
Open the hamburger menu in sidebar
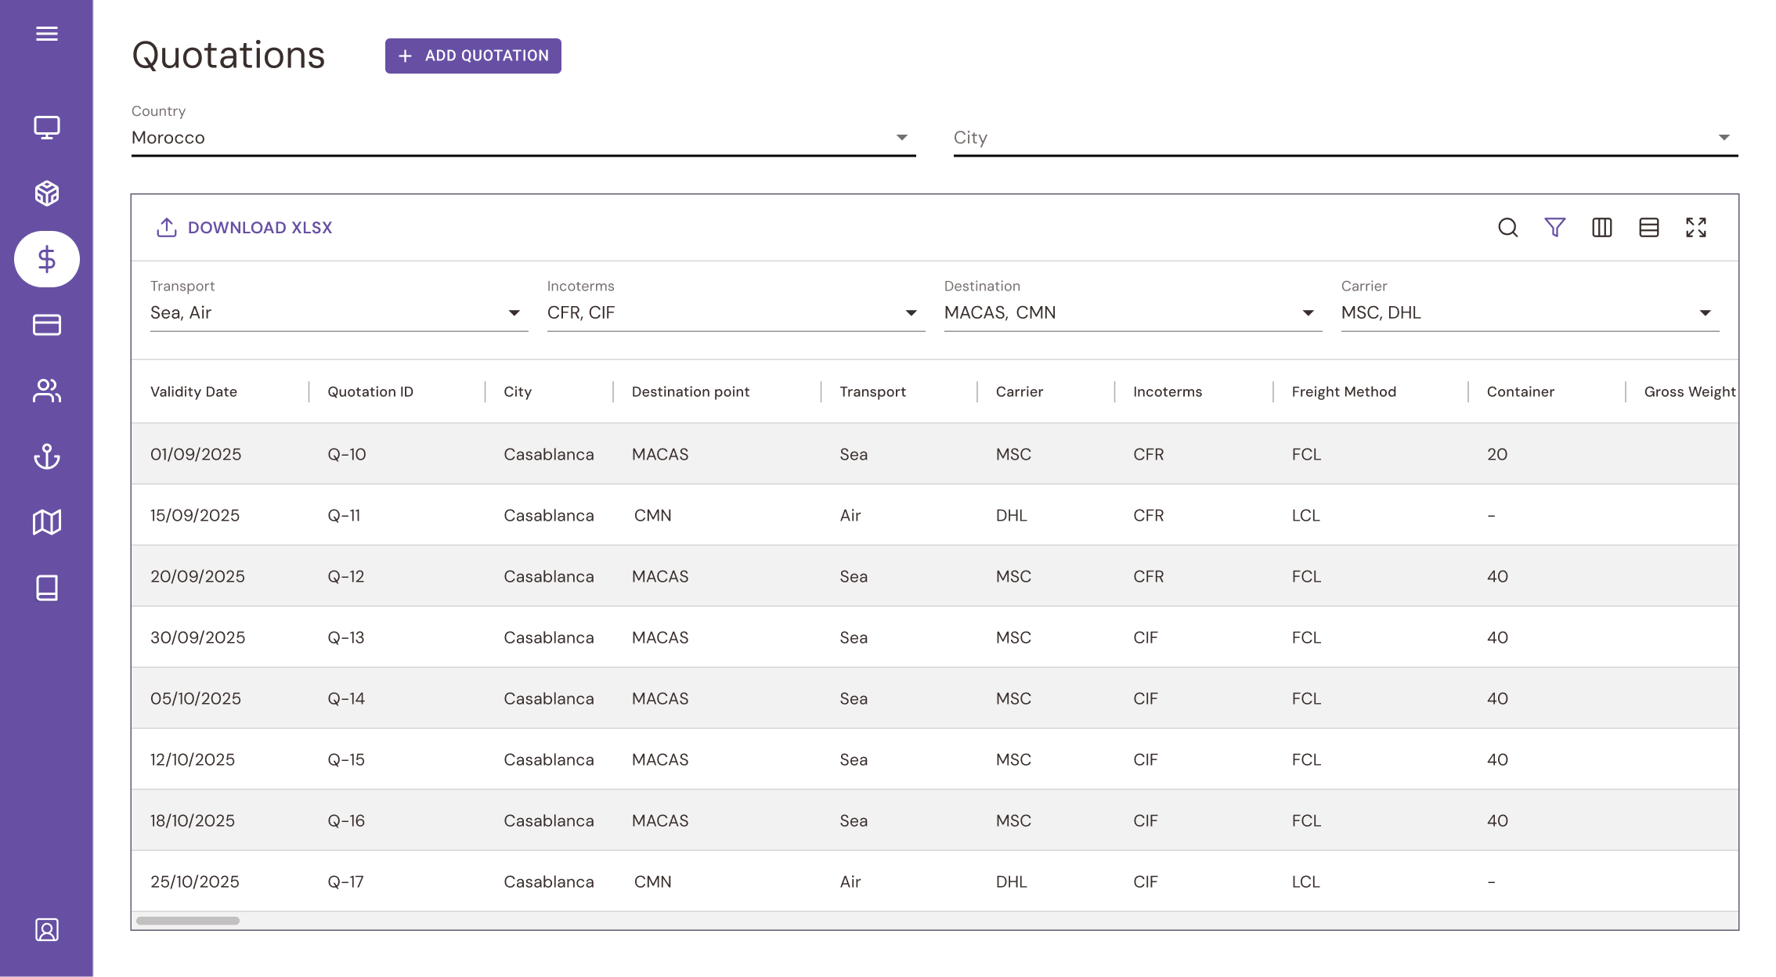[47, 34]
